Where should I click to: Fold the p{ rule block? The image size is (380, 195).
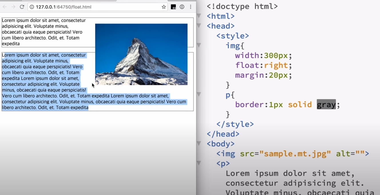click(199, 94)
